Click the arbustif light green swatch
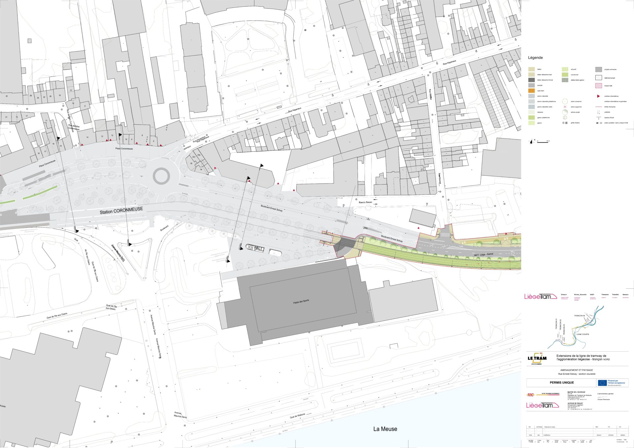 565,69
